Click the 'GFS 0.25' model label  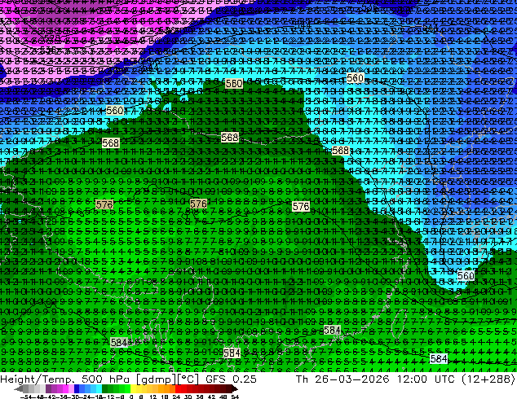231,379
